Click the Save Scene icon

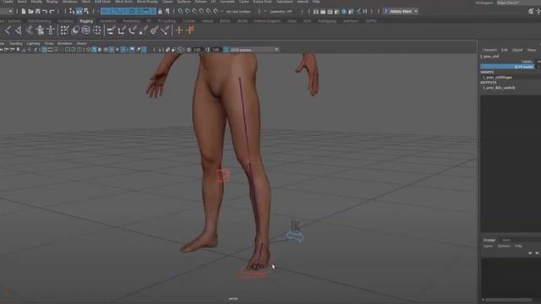(37, 11)
